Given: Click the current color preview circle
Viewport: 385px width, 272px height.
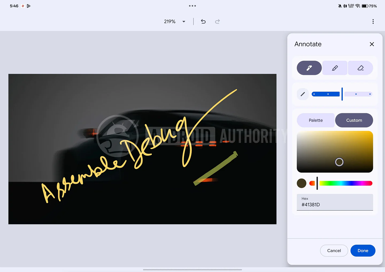Looking at the screenshot, I should tap(302, 183).
